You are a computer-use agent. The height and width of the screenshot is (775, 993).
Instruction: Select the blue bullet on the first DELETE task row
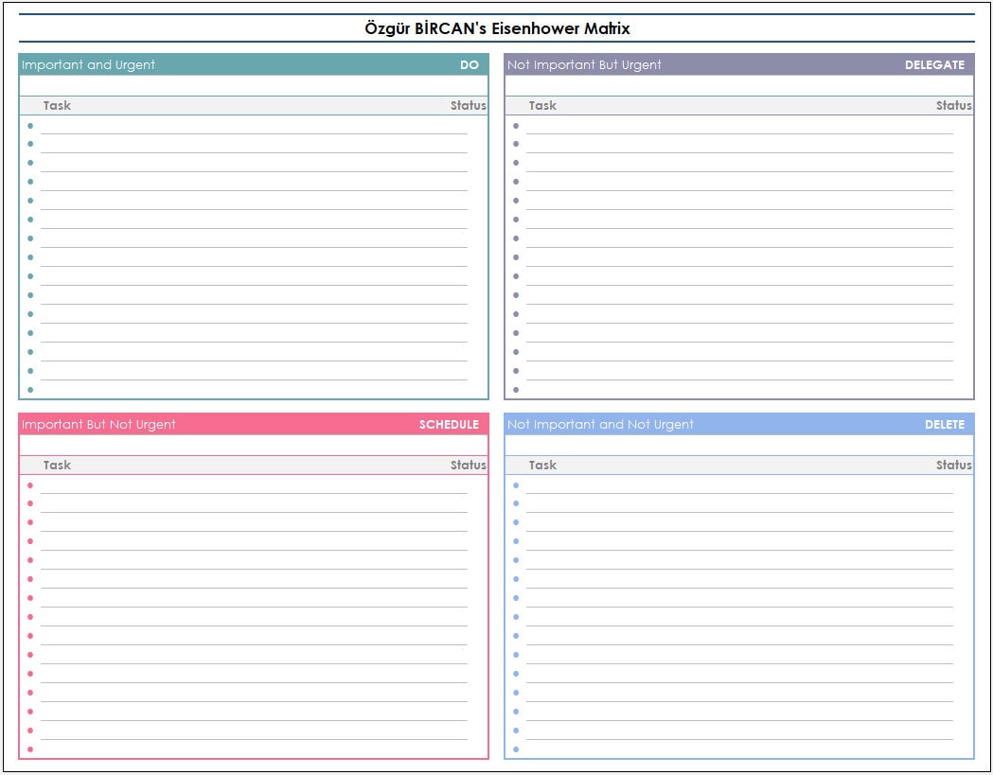tap(516, 484)
